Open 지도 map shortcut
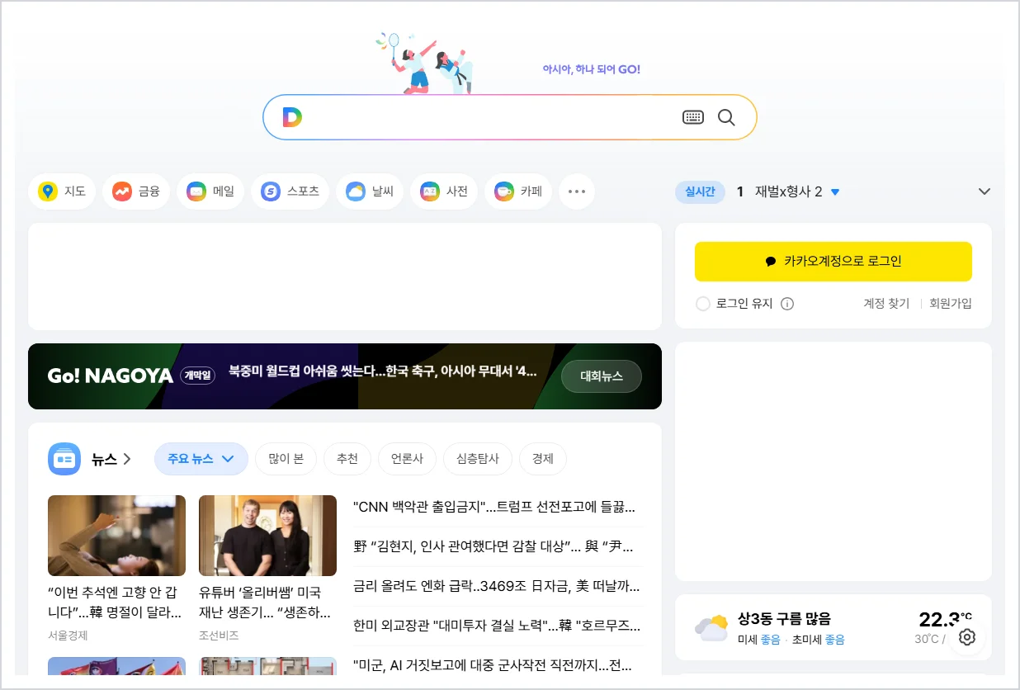The image size is (1020, 690). (x=62, y=191)
